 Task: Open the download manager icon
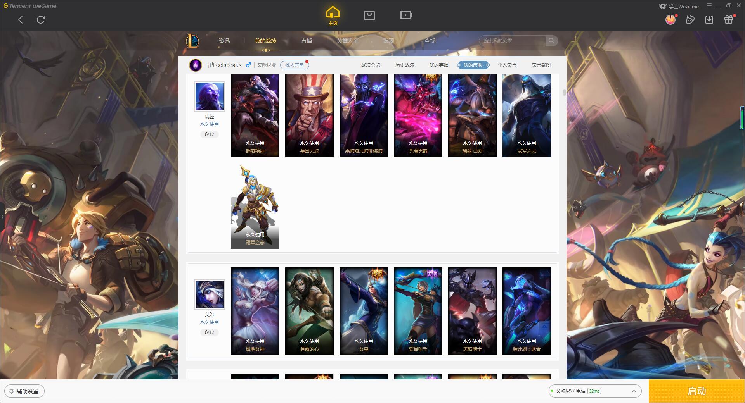[x=709, y=19]
